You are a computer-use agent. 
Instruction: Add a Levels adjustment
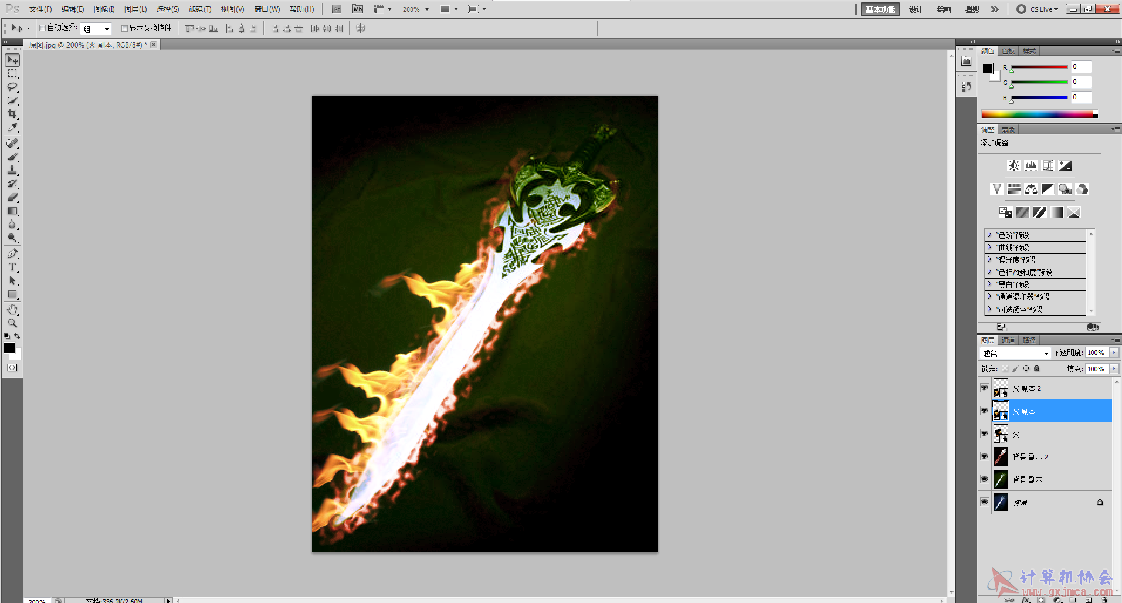pyautogui.click(x=1031, y=165)
